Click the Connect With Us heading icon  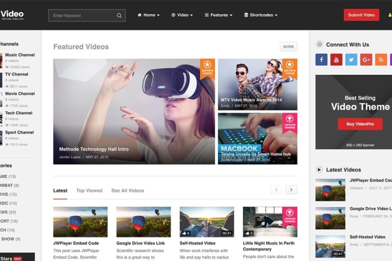point(320,44)
